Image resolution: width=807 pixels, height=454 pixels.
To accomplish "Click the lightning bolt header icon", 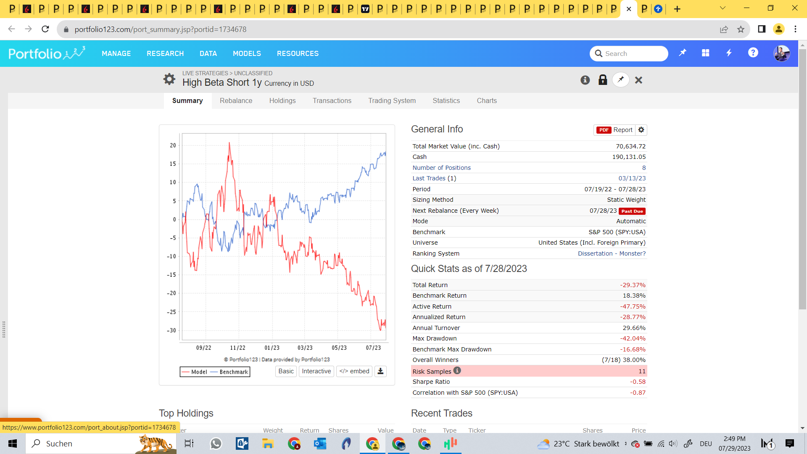I will click(x=729, y=53).
